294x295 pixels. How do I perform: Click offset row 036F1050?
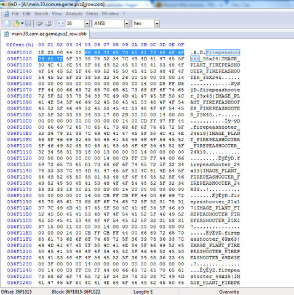click(x=19, y=78)
